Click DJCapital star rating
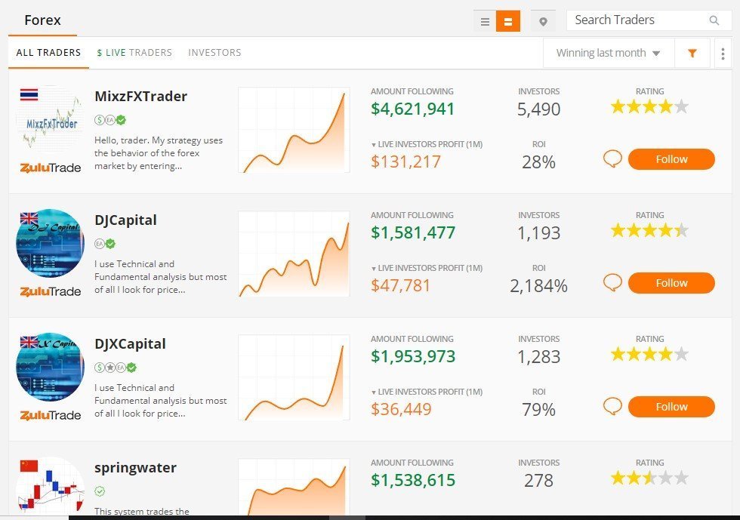Viewport: 740px width, 520px height. 649,231
